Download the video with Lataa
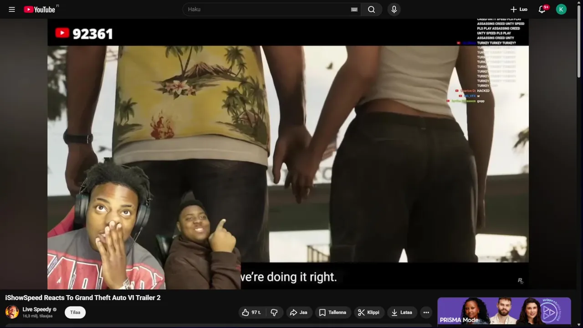Image resolution: width=583 pixels, height=328 pixels. click(x=402, y=312)
